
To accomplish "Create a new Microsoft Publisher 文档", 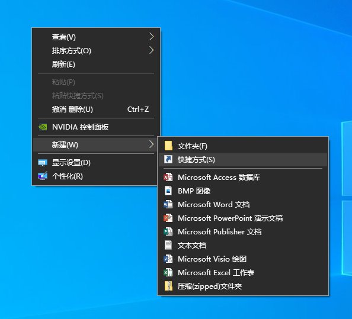I will (x=243, y=232).
